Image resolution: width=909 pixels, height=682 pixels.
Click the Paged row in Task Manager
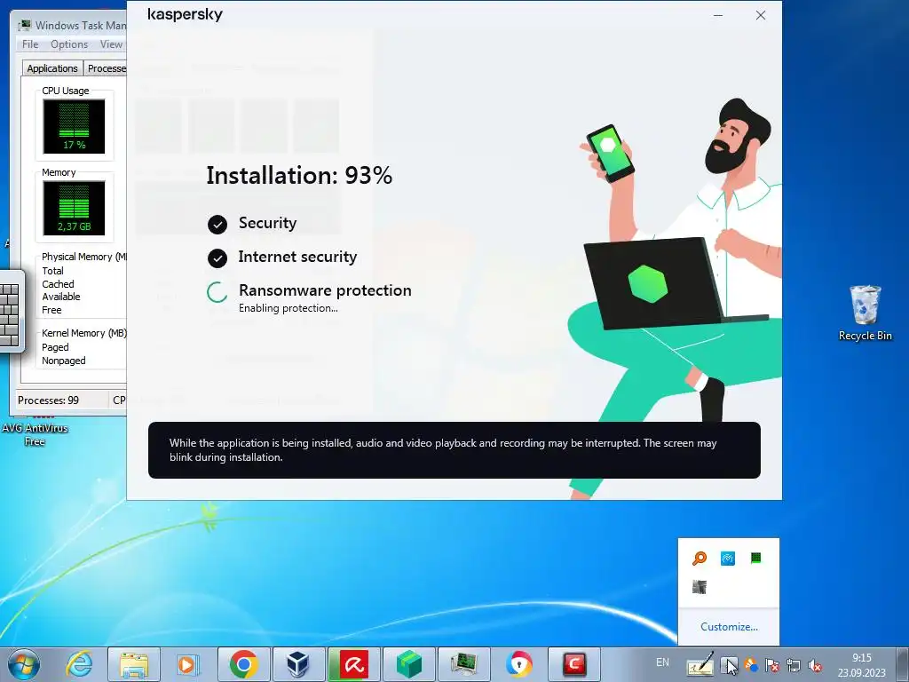(55, 347)
